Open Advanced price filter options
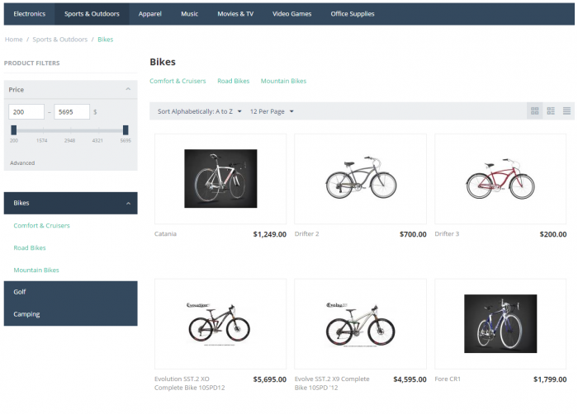Viewport: 578px width, 414px height. [x=22, y=162]
